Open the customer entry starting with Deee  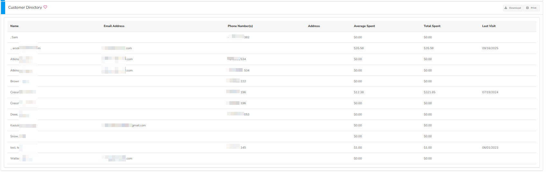tap(14, 114)
